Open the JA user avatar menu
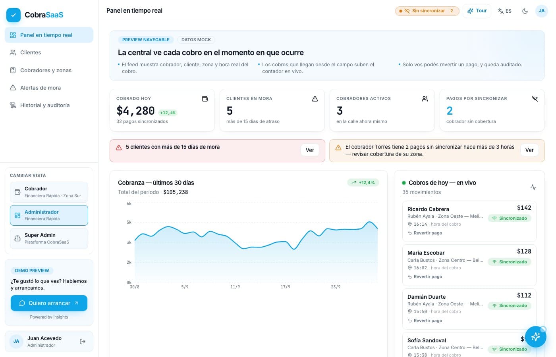The image size is (556, 357). point(542,11)
